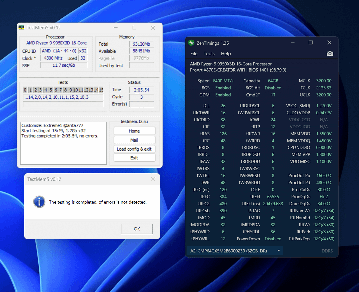The image size is (359, 292).
Task: Click the ProArt X870E-CREATOR WIFI BIOS line
Action: (238, 70)
